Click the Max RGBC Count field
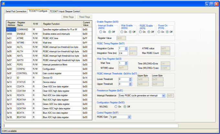The image size is (220, 134). click(165, 53)
